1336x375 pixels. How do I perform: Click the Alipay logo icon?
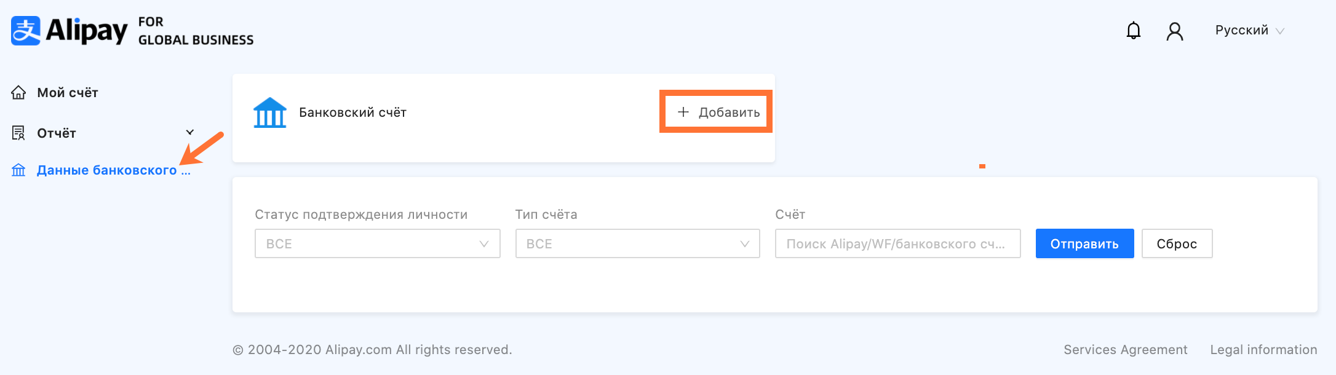coord(26,31)
